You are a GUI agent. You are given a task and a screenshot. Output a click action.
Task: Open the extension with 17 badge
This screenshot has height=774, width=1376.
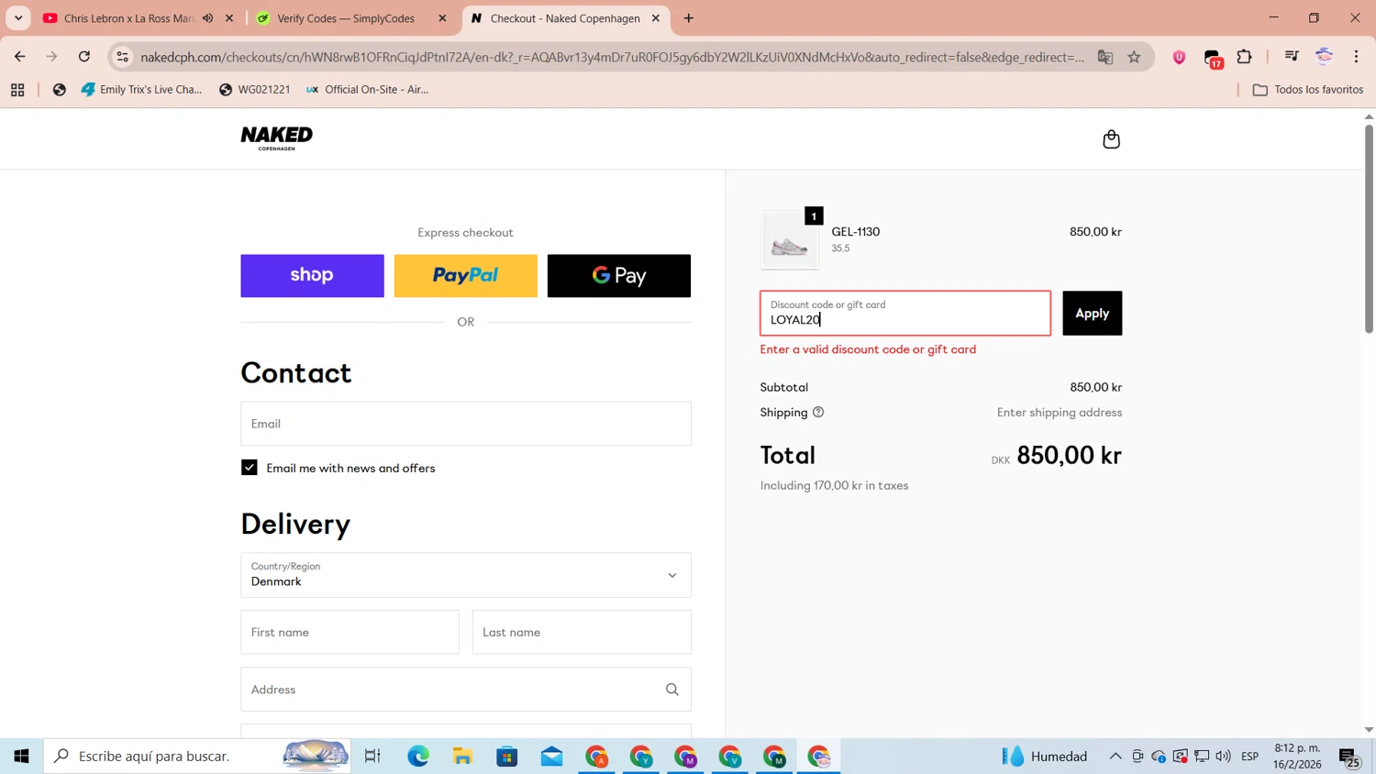click(1213, 59)
